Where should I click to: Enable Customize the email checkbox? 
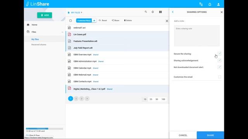point(220,77)
